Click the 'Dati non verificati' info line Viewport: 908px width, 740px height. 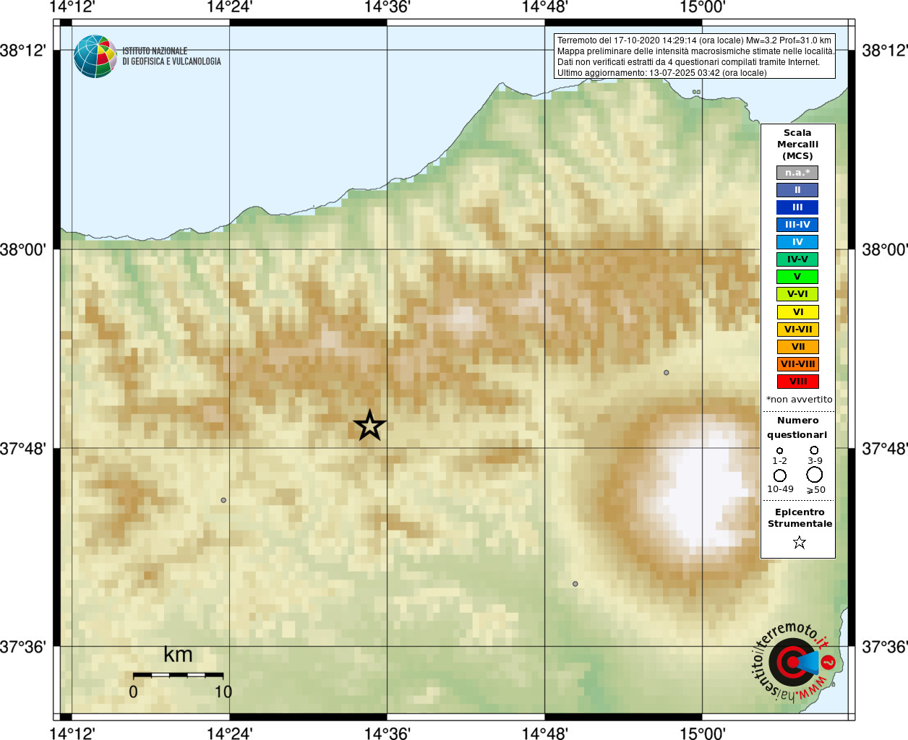click(x=688, y=62)
